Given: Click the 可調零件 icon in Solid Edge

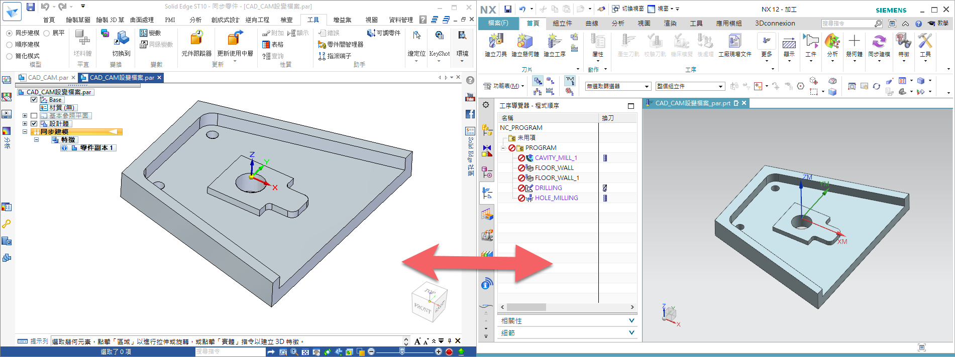Looking at the screenshot, I should pos(384,33).
